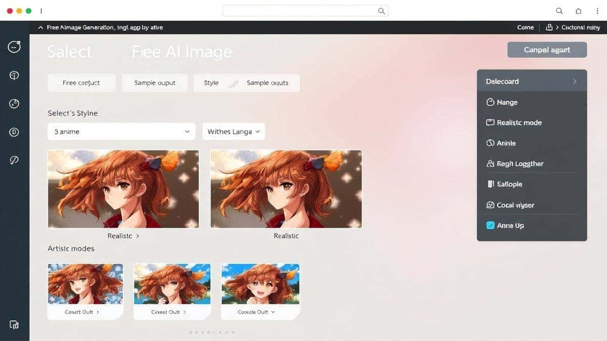This screenshot has height=341, width=607.
Task: Select the third Artisic modes thumbnail
Action: [x=261, y=284]
